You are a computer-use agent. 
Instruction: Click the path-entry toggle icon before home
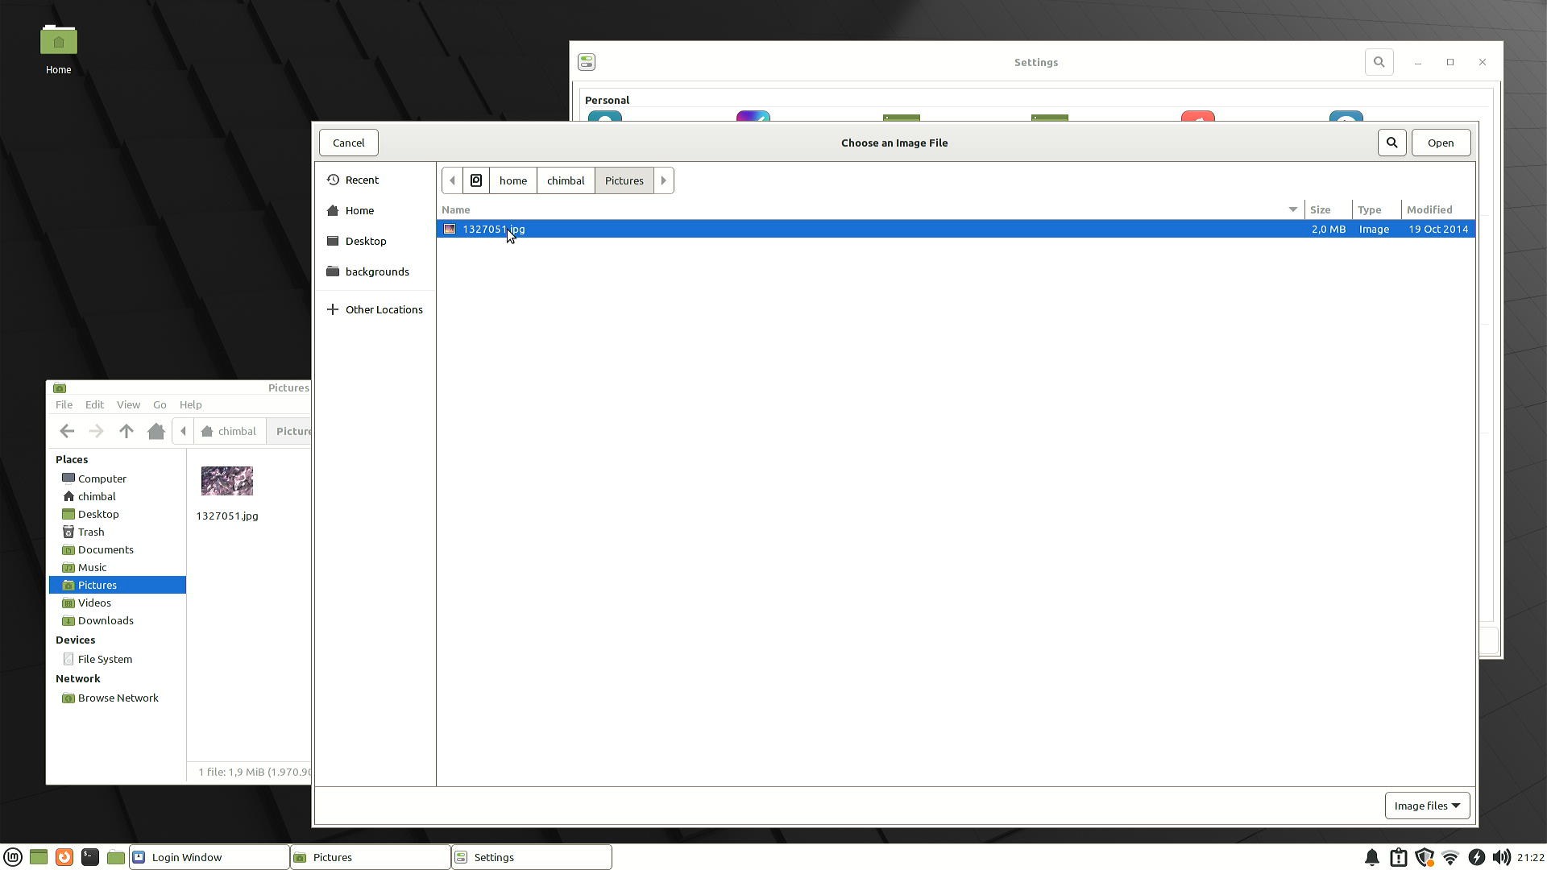point(476,180)
